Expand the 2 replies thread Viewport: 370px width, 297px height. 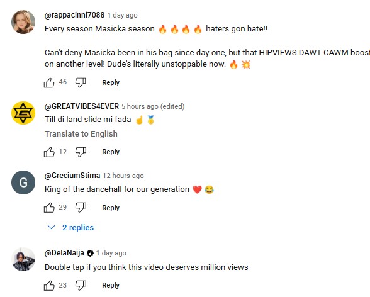70,227
